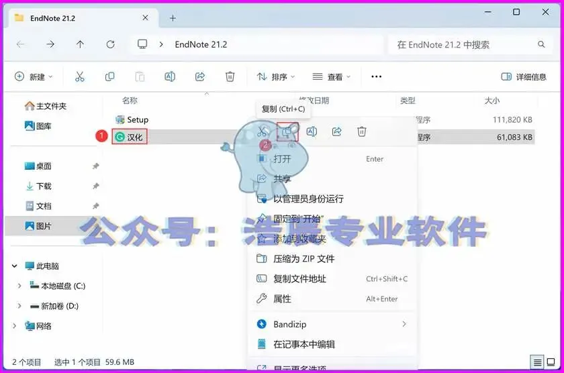Open 属性 from the context menu
The width and height of the screenshot is (564, 373).
click(x=333, y=299)
